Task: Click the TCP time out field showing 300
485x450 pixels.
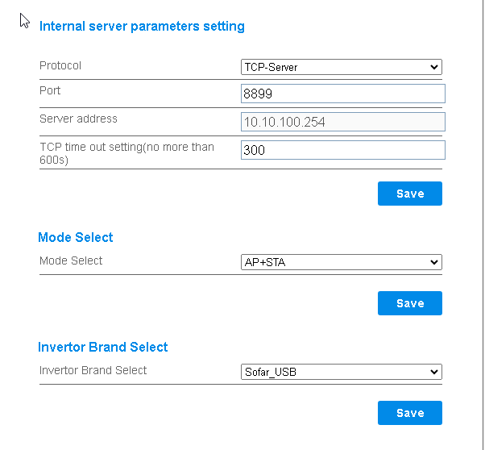Action: [x=342, y=150]
